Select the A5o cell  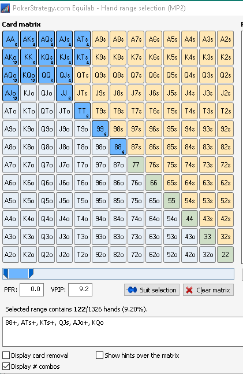point(11,200)
